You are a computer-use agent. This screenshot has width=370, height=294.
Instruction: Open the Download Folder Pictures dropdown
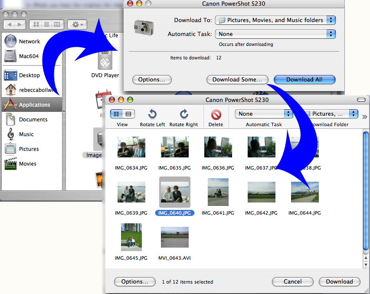(x=331, y=114)
